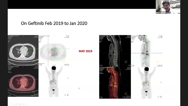Select the fused sagittal PET-CT spine image
The height and width of the screenshot is (106, 188).
[x=115, y=83]
